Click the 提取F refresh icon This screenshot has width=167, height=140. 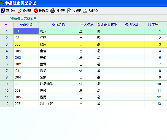(x=69, y=11)
